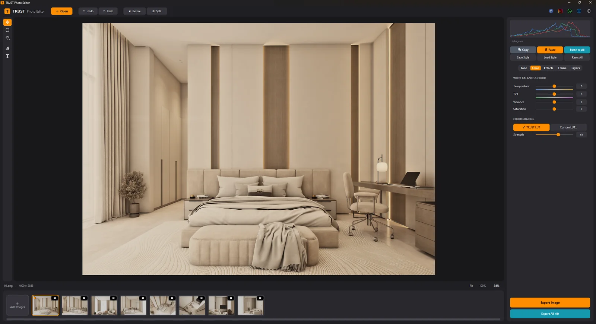Screen dimensions: 596x324
Task: Select the Move tool in the left toolbar
Action: [x=7, y=22]
